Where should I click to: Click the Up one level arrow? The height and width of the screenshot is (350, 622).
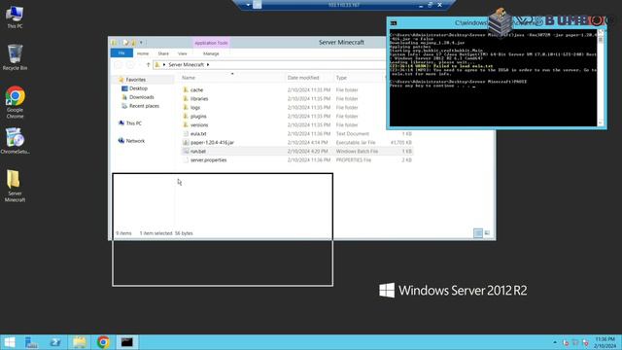coord(148,65)
